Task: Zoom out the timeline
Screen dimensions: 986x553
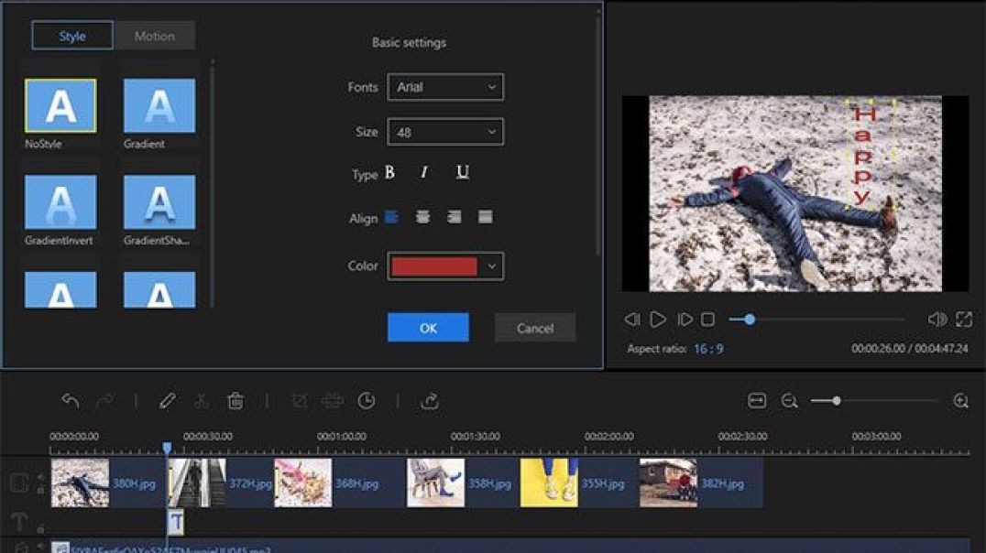Action: (x=789, y=401)
